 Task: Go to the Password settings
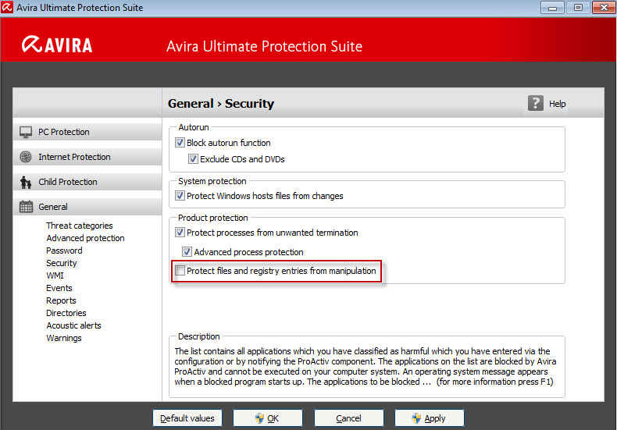[x=64, y=251]
